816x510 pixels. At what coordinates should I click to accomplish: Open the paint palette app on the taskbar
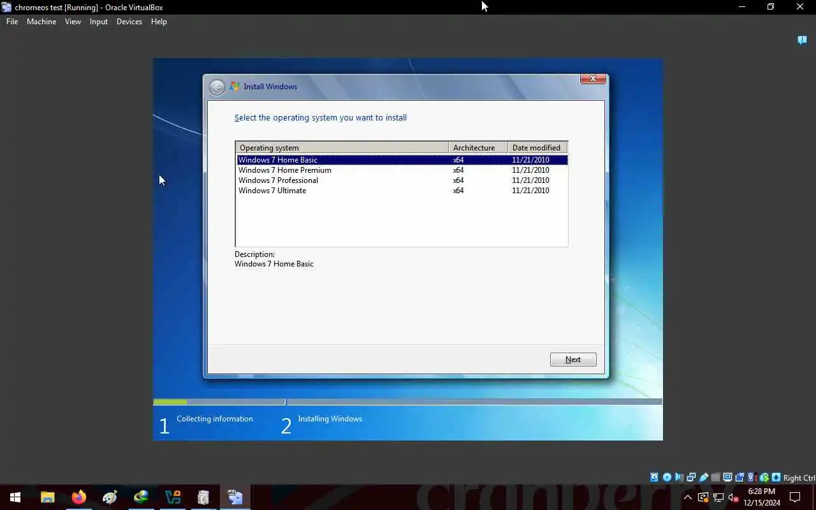110,497
